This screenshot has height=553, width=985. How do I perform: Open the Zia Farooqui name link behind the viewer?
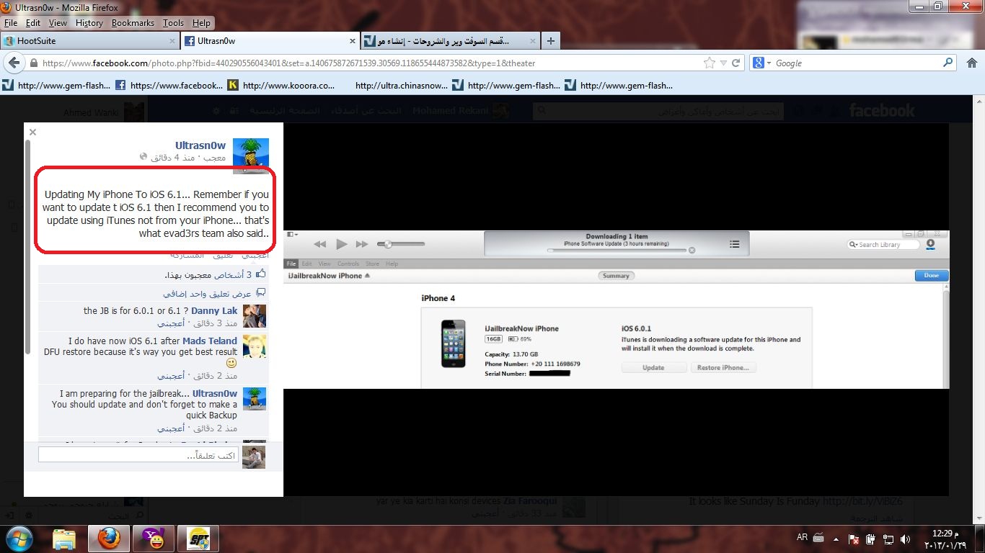click(x=529, y=501)
